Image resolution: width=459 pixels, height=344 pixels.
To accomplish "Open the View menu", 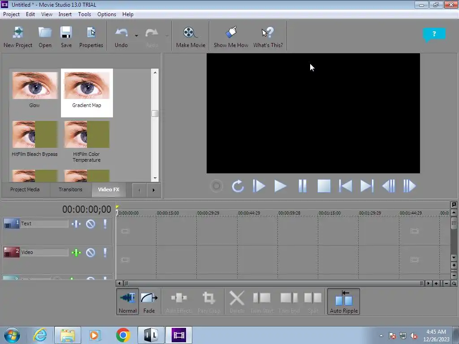I will coord(47,14).
